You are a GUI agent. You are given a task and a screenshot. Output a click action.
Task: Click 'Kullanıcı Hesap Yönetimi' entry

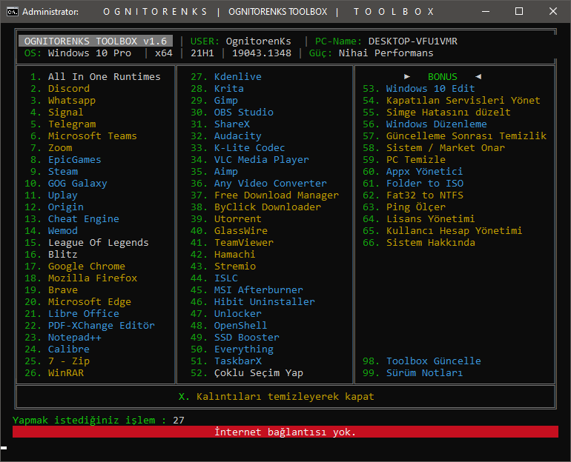pyautogui.click(x=454, y=231)
